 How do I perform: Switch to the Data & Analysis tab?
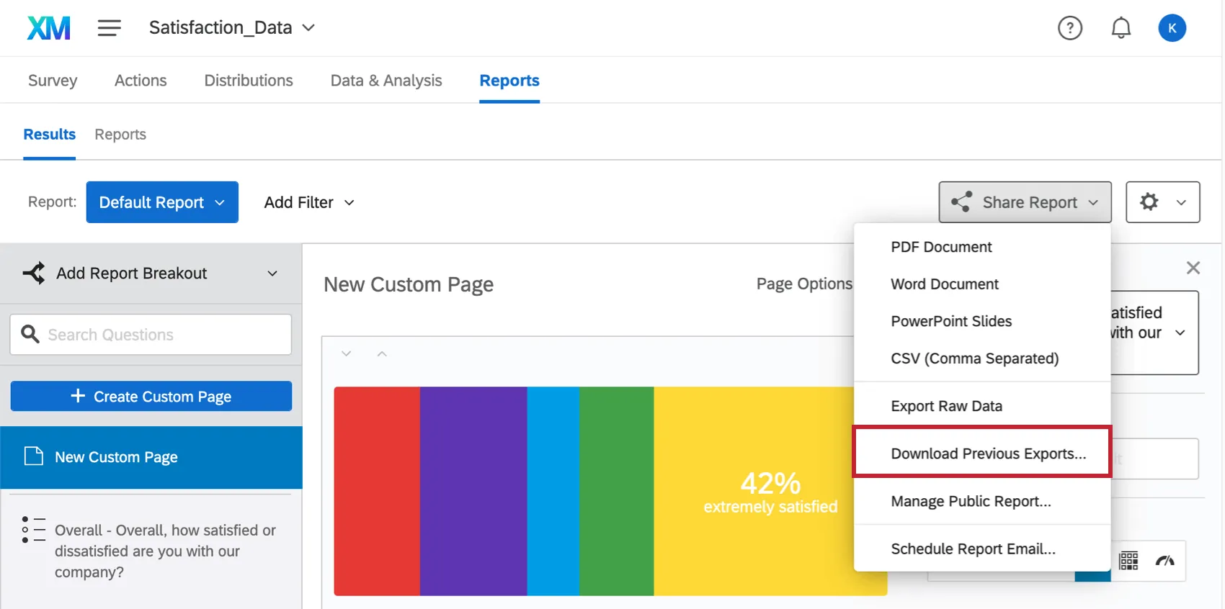pyautogui.click(x=386, y=81)
